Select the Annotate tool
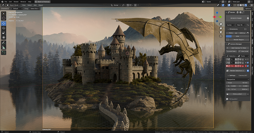254x133 pixels. (4, 43)
